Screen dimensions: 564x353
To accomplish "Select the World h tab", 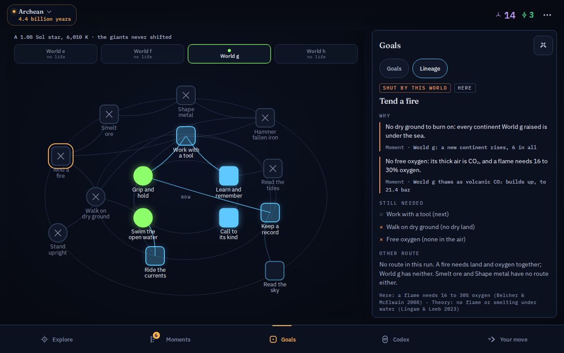I will tap(316, 54).
